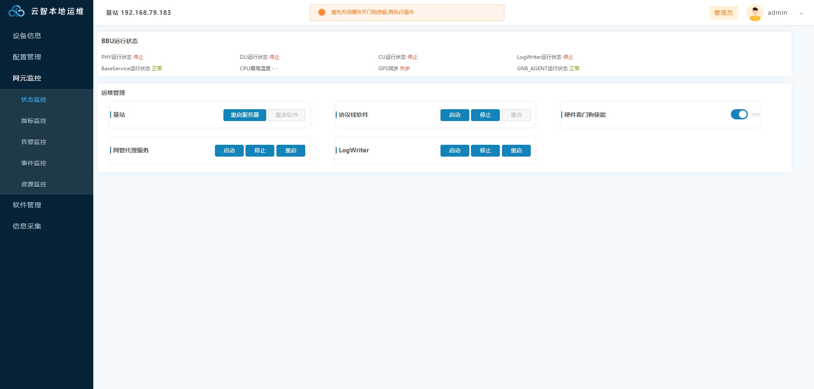Select 指标监控 submenu item
This screenshot has width=814, height=389.
[34, 121]
